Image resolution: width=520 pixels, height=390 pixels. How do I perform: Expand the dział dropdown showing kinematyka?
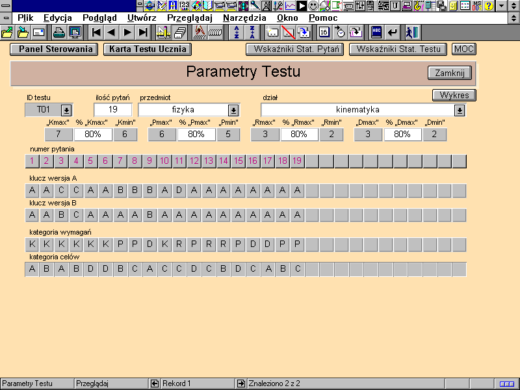tap(460, 110)
